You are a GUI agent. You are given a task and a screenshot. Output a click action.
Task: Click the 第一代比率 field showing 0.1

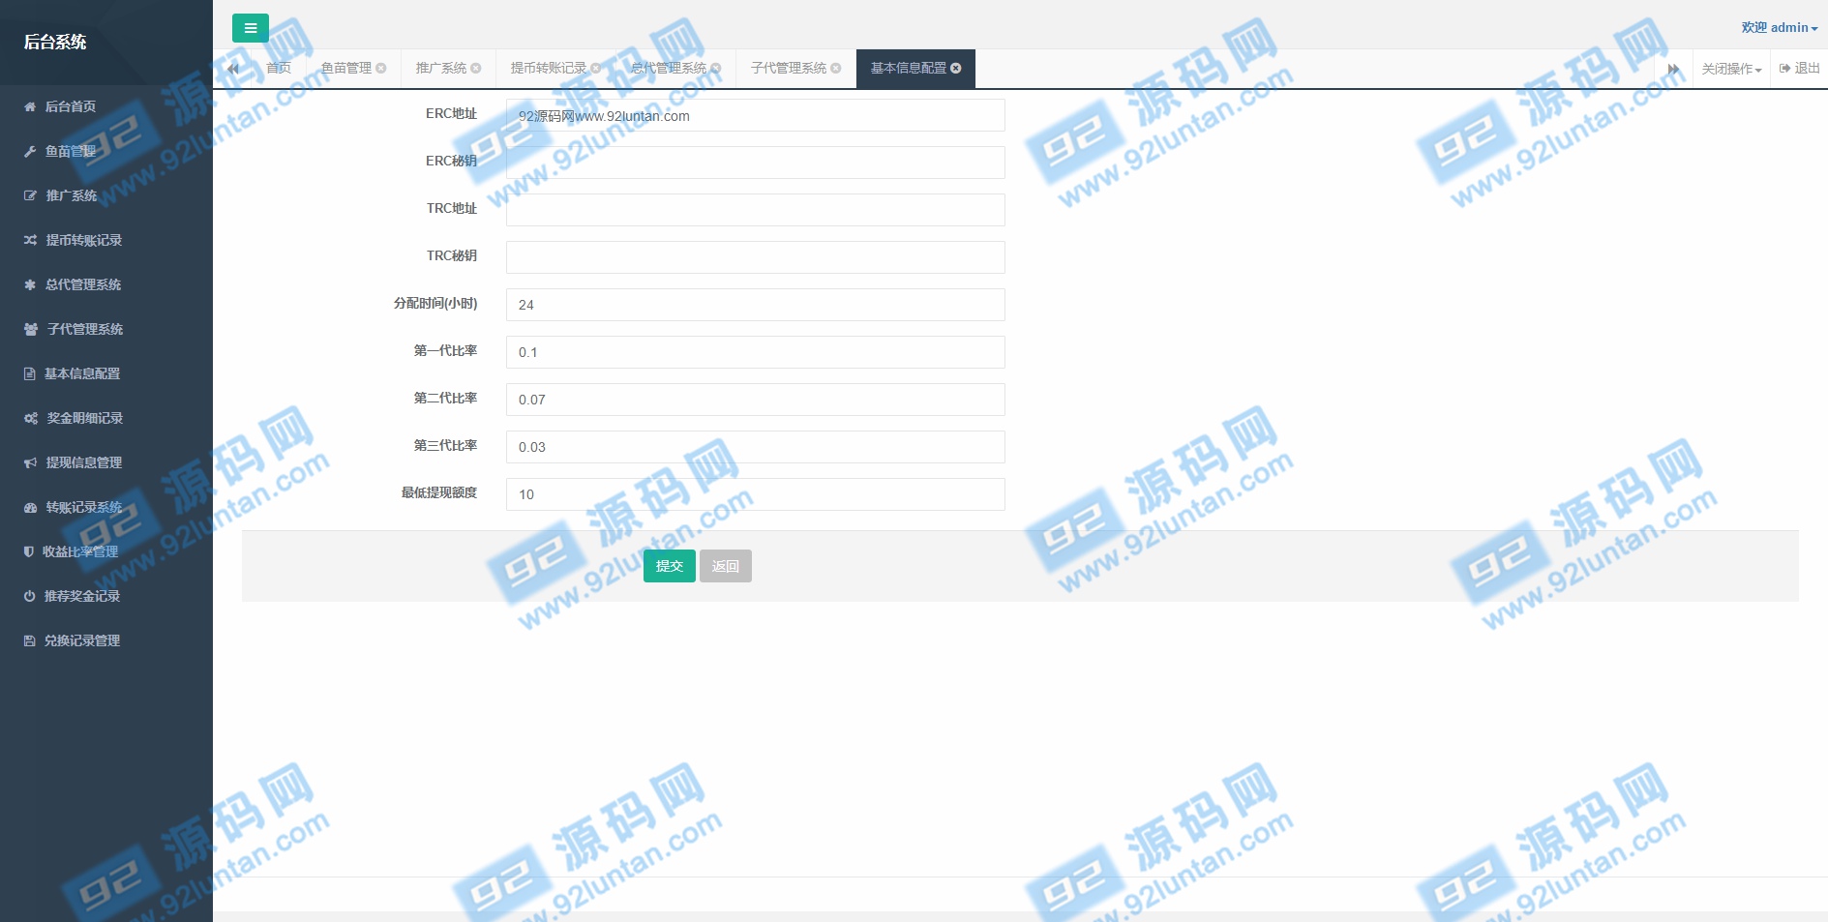click(755, 352)
